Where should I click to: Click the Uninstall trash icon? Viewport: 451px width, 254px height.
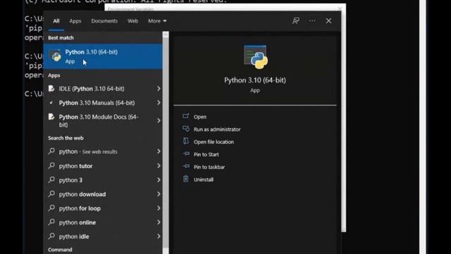pos(186,179)
